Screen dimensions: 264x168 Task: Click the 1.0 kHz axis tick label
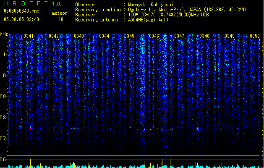(3, 76)
